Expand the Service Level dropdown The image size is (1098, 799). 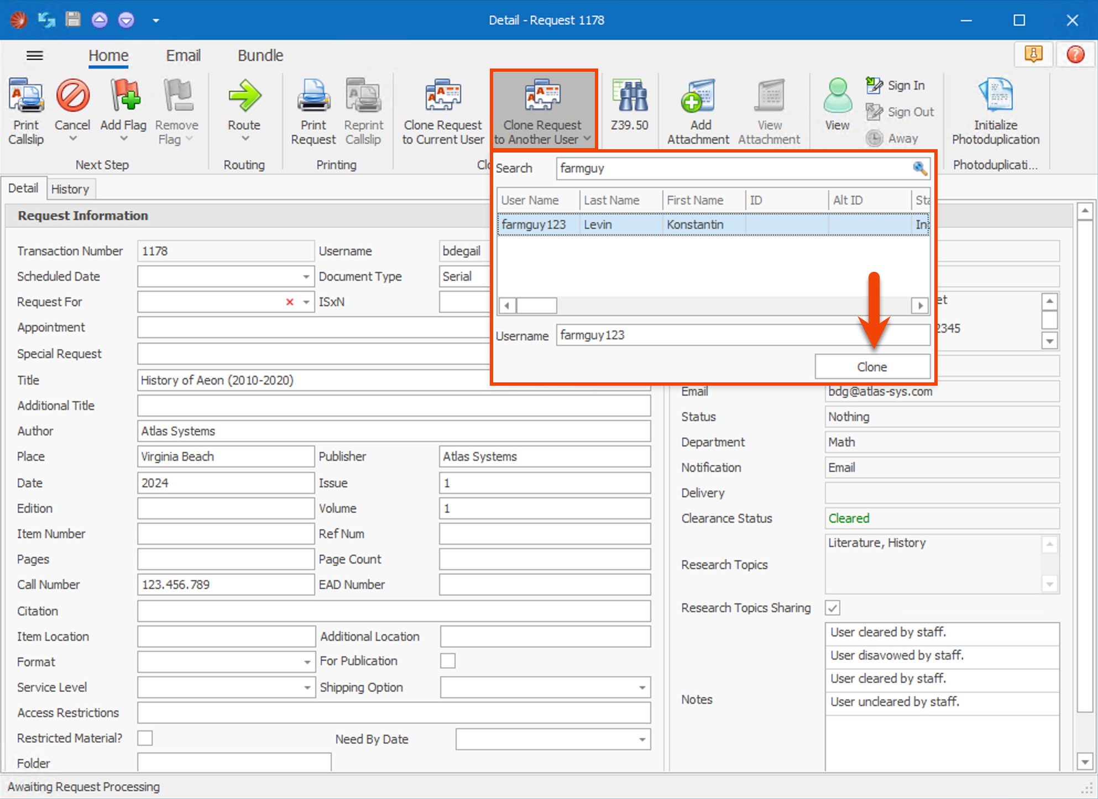tap(307, 687)
